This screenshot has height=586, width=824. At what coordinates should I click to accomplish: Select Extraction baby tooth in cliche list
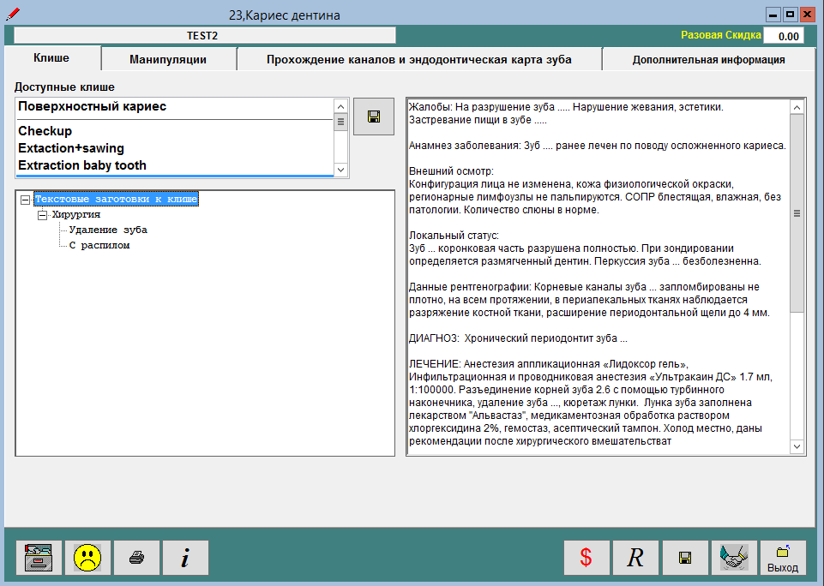pos(82,165)
